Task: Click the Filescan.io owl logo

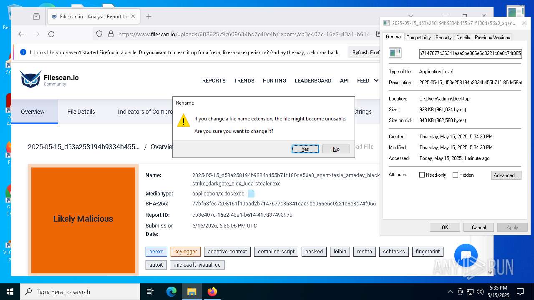Action: (x=30, y=79)
